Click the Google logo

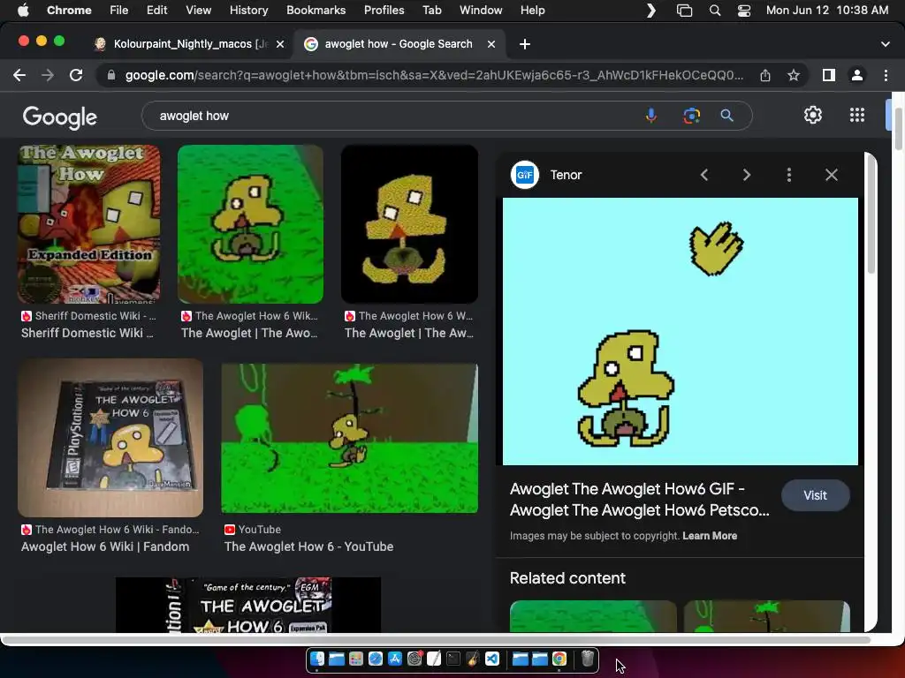pos(59,117)
